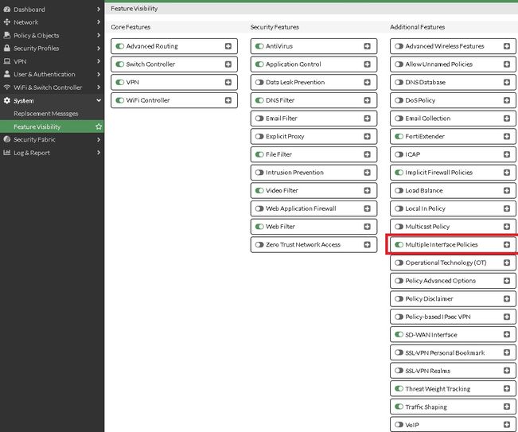Click the plus icon on AntiVirus row
This screenshot has height=432, width=518.
pos(367,46)
